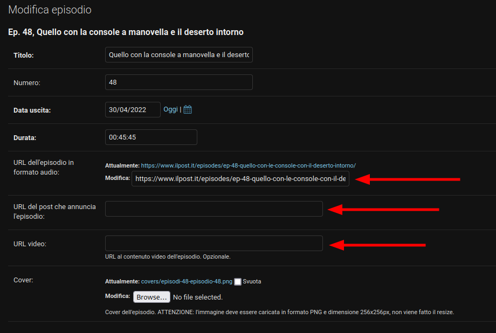Image resolution: width=496 pixels, height=333 pixels.
Task: Focus the Numero field containing 48
Action: (179, 82)
